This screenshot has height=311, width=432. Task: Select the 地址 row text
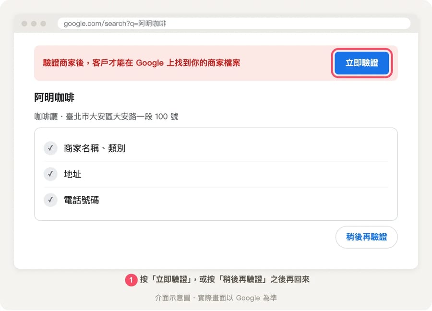coord(72,174)
